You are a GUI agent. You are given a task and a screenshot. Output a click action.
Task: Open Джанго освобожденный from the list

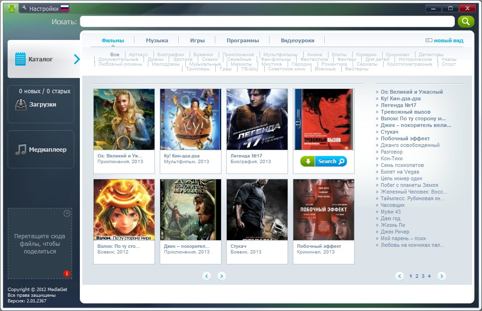pyautogui.click(x=410, y=145)
